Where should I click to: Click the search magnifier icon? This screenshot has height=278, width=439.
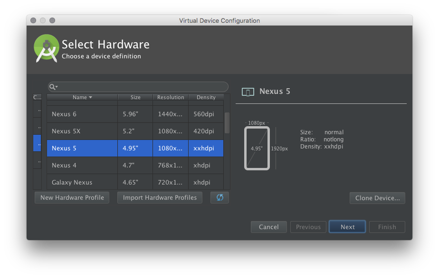(x=53, y=87)
